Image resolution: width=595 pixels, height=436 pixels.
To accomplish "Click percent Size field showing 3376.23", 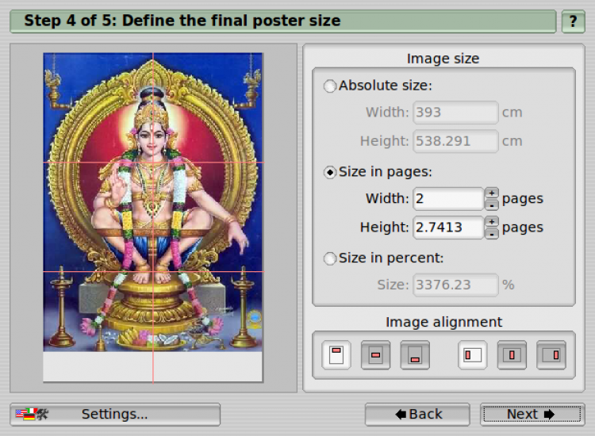I will coord(455,285).
